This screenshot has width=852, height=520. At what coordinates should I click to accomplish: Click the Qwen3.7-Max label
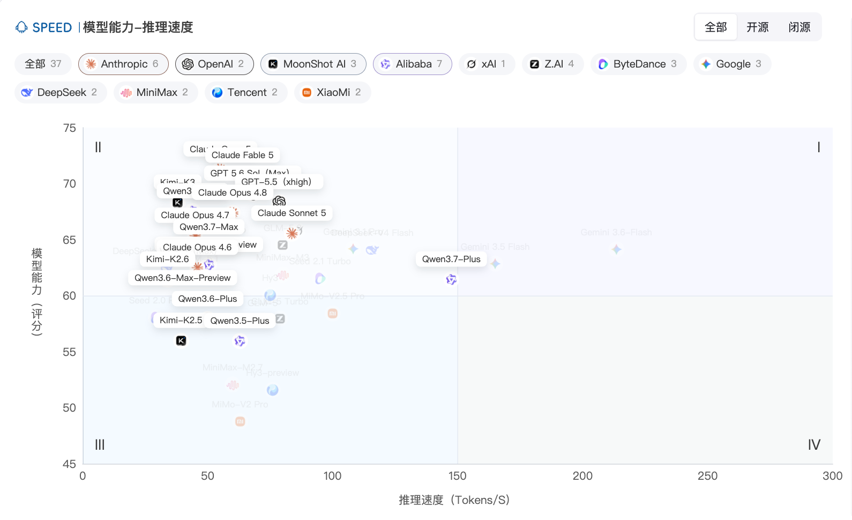209,227
